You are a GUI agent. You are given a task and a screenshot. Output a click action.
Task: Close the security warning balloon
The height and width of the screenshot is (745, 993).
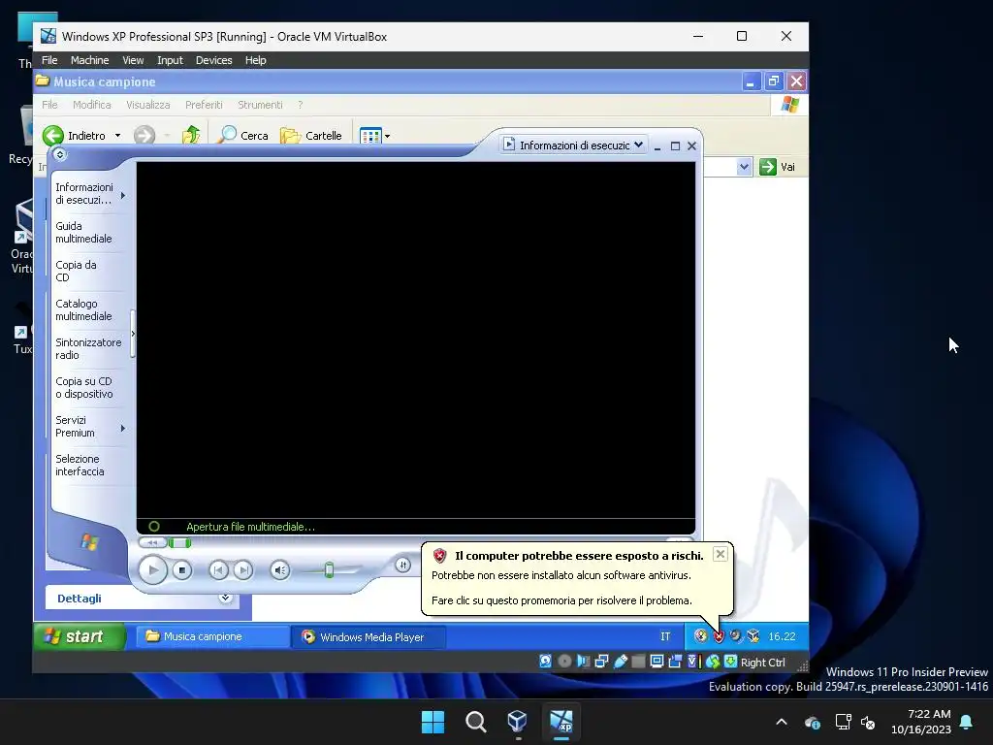pyautogui.click(x=721, y=554)
